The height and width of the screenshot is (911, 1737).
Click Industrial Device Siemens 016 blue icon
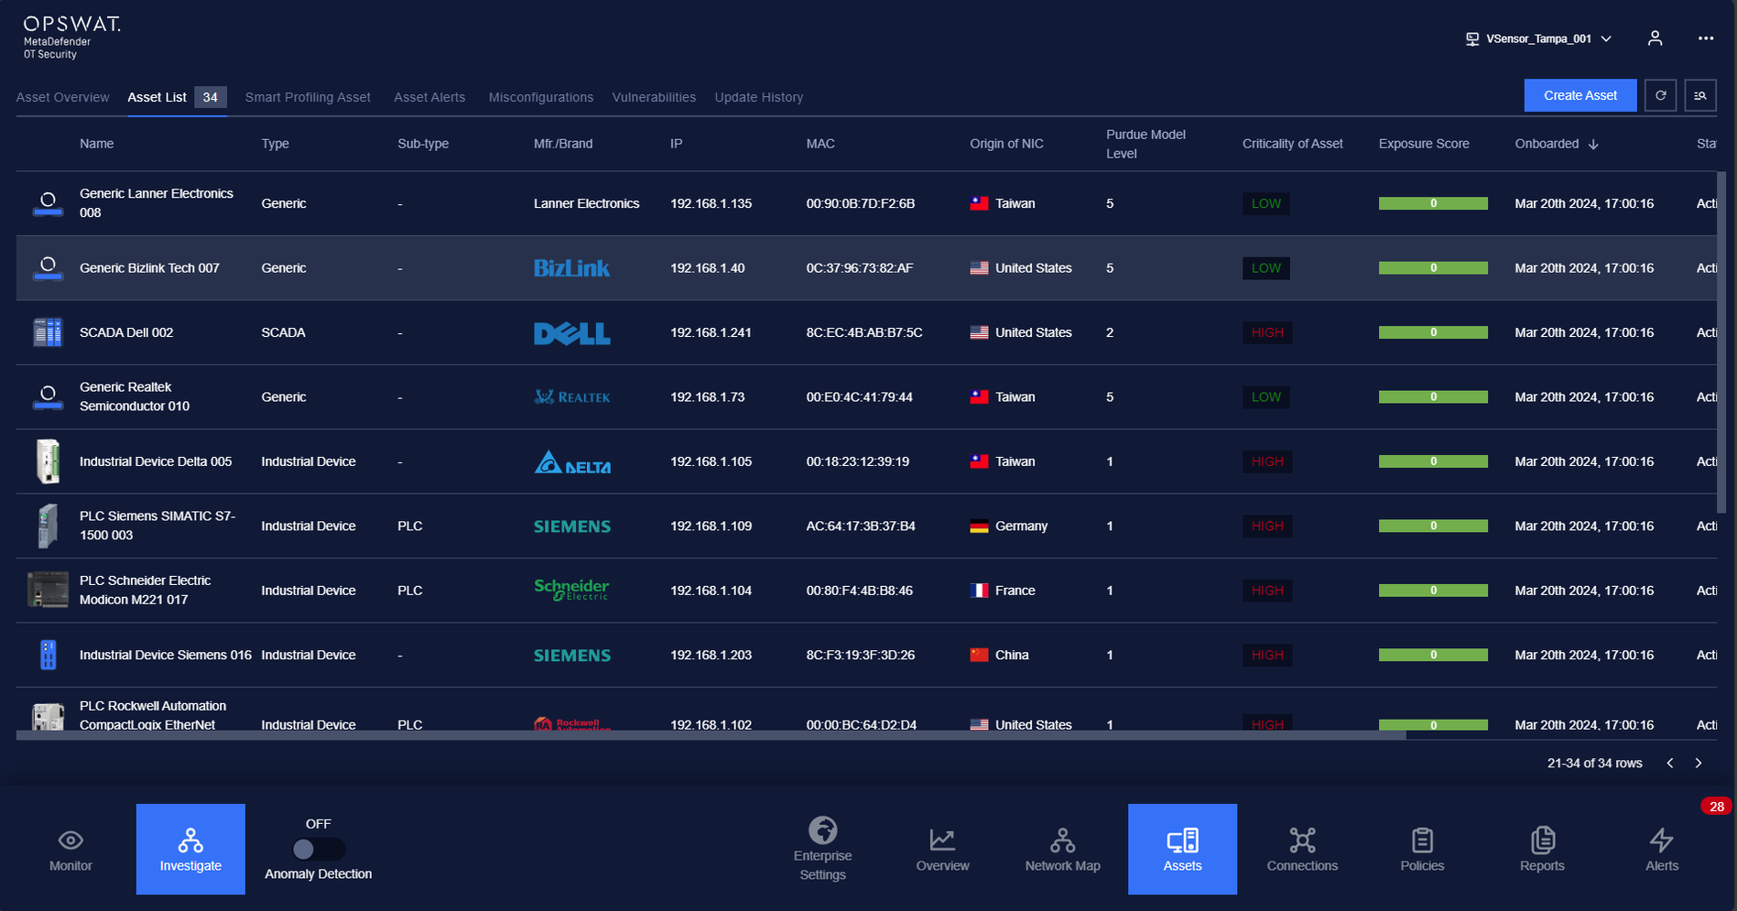point(49,655)
